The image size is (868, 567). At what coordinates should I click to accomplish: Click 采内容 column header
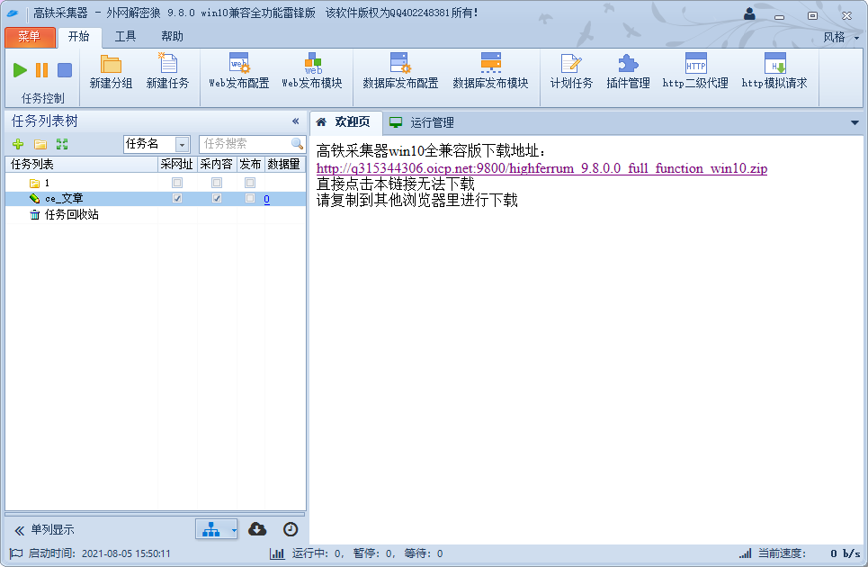pyautogui.click(x=217, y=165)
